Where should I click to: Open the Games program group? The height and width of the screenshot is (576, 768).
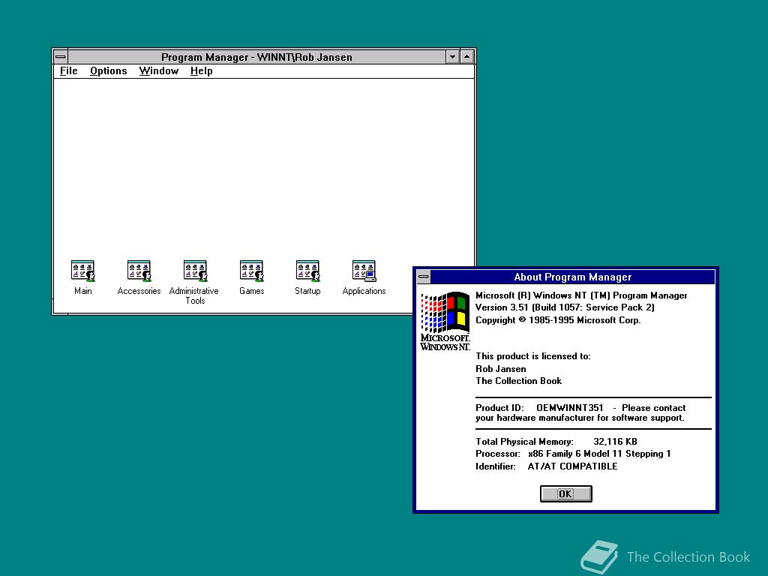click(x=251, y=270)
